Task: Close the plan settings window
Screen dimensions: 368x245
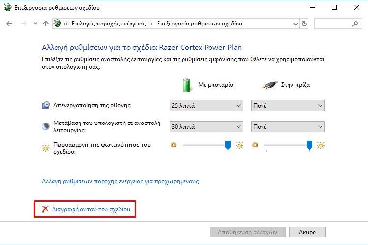Action: (x=357, y=7)
